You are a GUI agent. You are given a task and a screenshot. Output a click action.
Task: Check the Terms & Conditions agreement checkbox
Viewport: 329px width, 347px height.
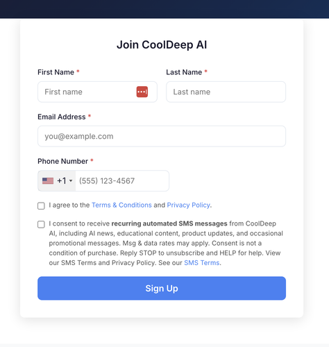coord(41,205)
